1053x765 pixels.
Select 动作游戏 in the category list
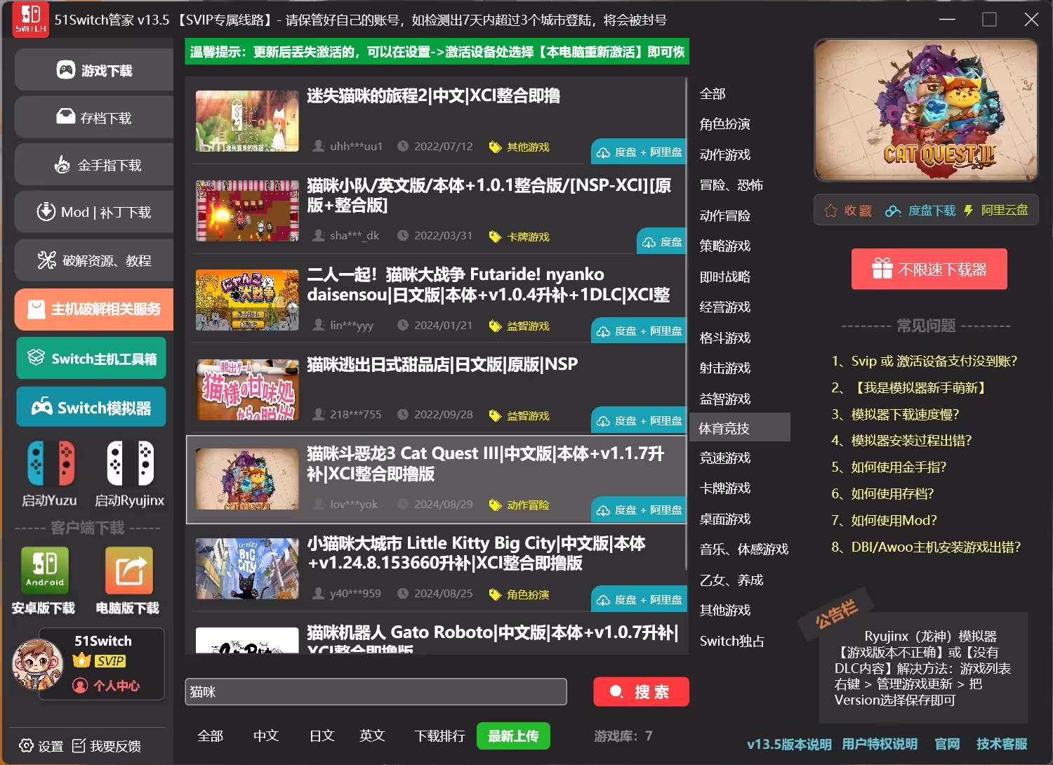[725, 154]
